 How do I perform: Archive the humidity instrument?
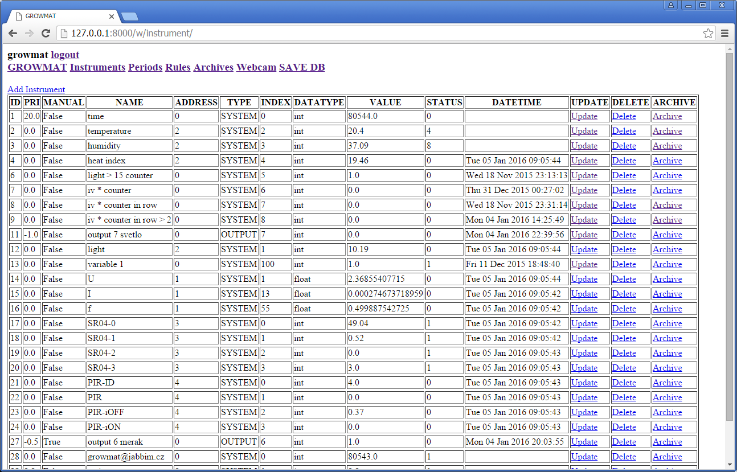pyautogui.click(x=667, y=146)
